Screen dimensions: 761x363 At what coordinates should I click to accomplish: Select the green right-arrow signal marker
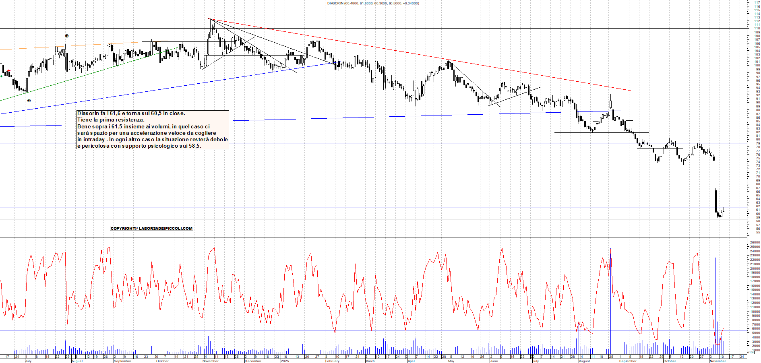coord(1,76)
